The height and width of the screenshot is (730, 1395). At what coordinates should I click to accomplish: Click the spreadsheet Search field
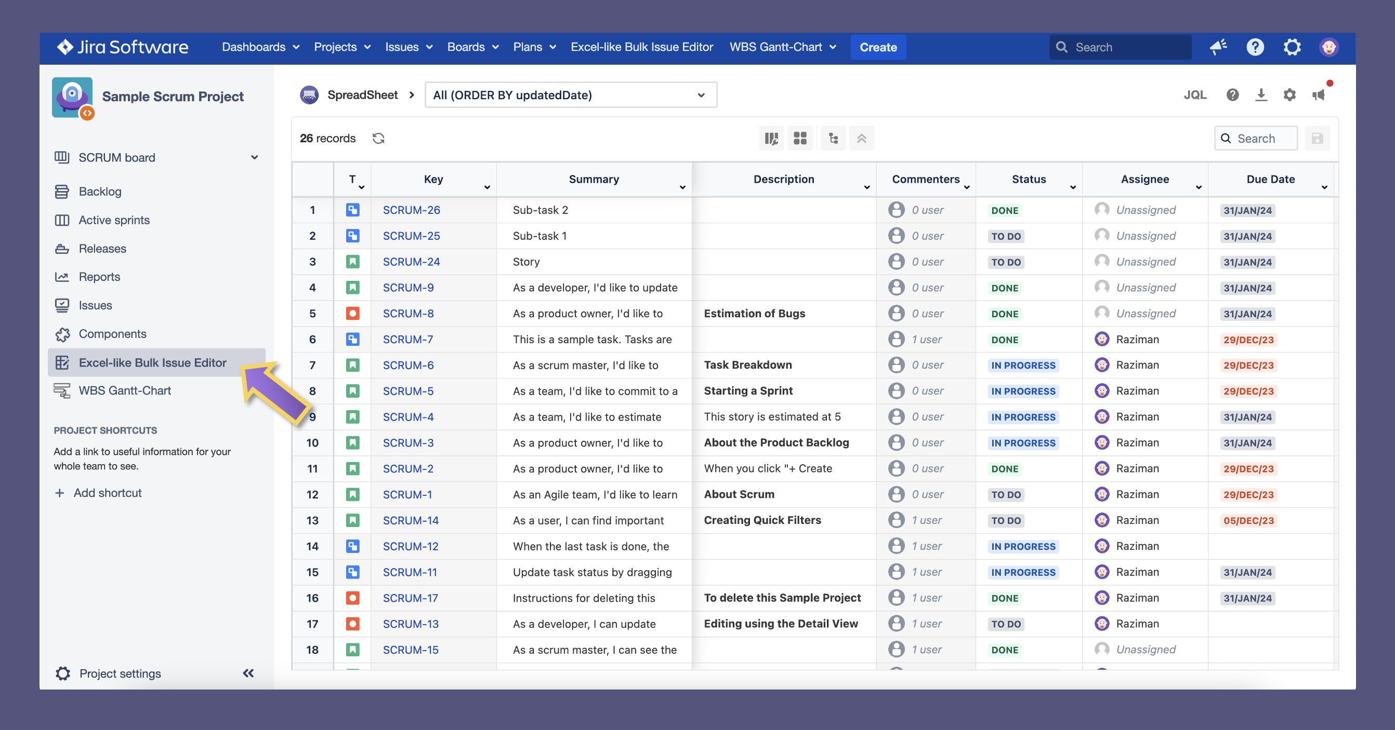(1256, 138)
